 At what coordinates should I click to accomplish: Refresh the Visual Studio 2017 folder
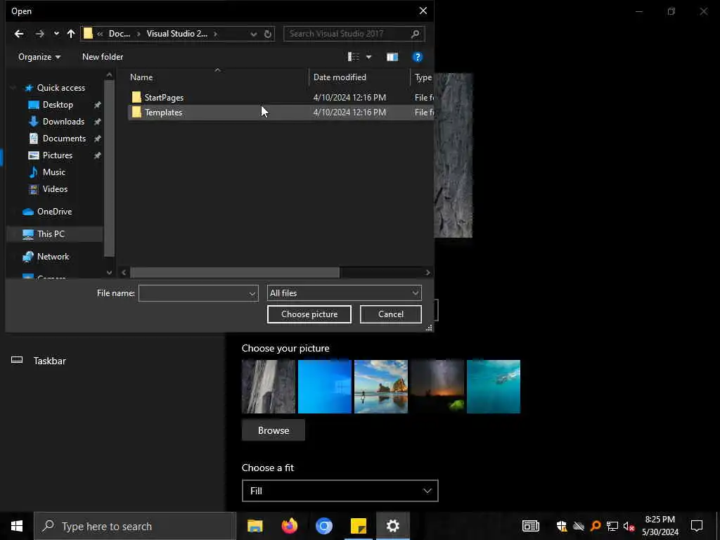268,34
